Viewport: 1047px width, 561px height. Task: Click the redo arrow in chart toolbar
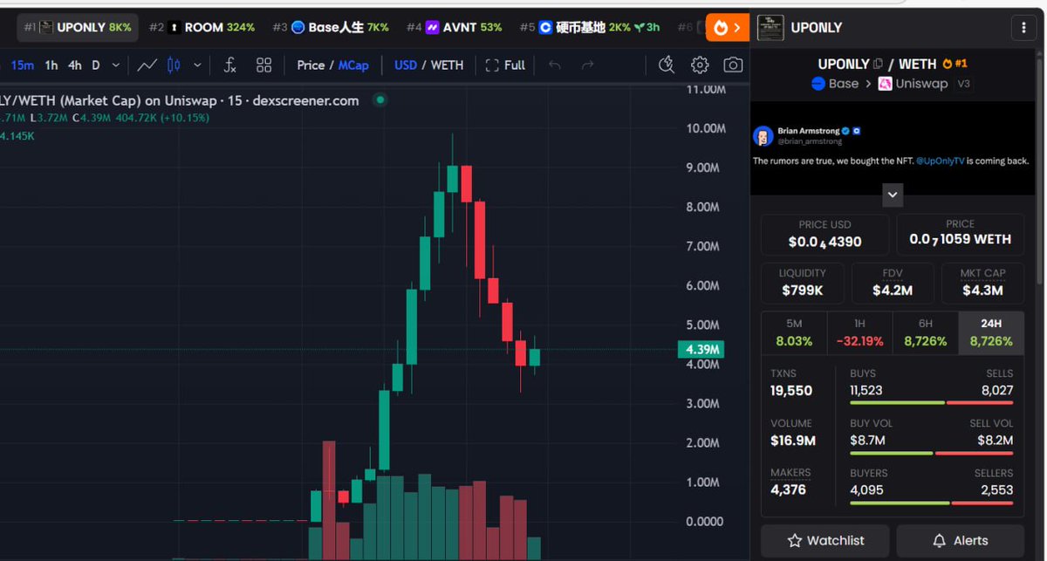point(587,65)
